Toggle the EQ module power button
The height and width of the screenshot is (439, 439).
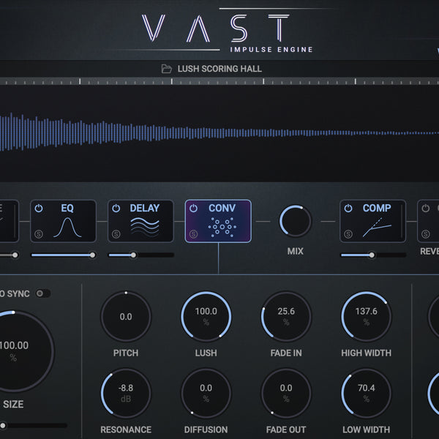click(39, 209)
